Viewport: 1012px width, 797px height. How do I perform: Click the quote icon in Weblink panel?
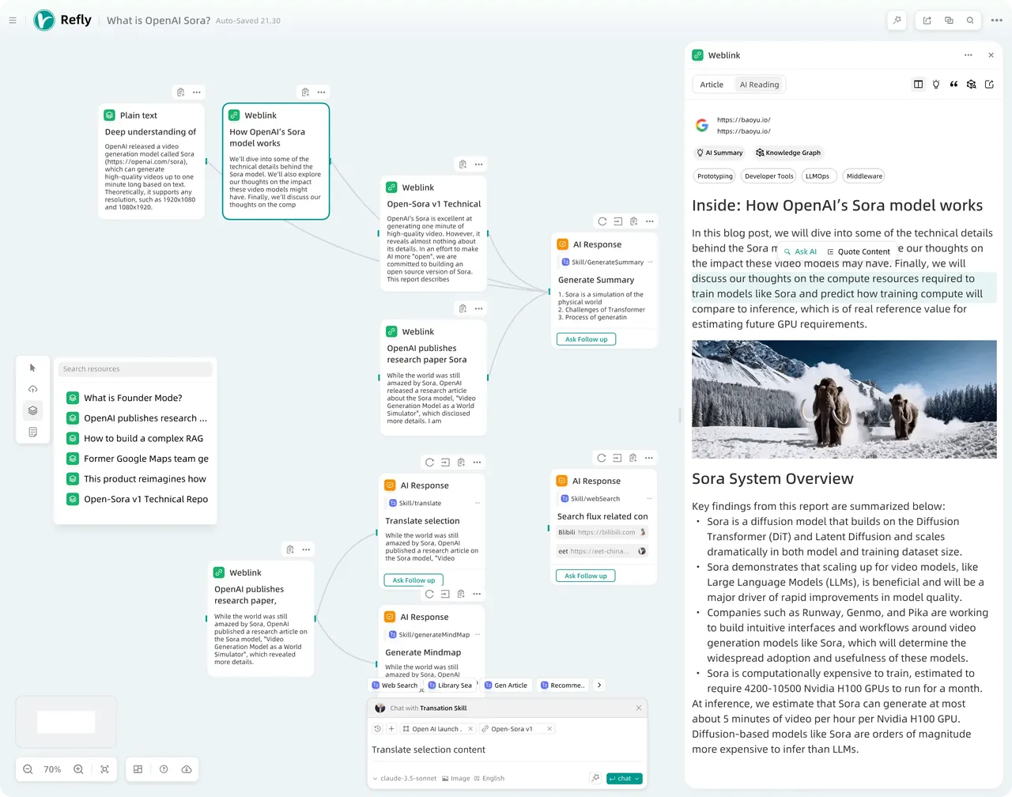click(x=953, y=85)
